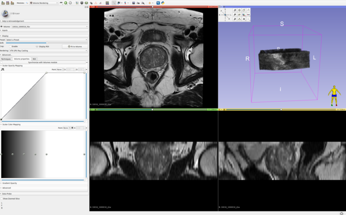Image resolution: width=346 pixels, height=215 pixels.
Task: Click the Load Data icon
Action: [3, 3]
